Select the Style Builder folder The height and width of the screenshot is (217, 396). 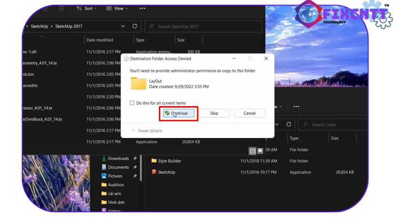coord(169,161)
